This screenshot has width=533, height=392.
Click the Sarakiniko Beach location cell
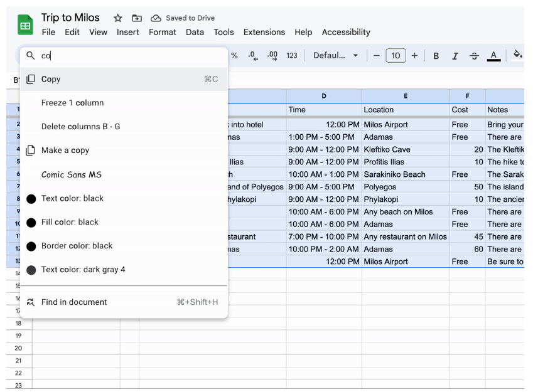(x=406, y=174)
